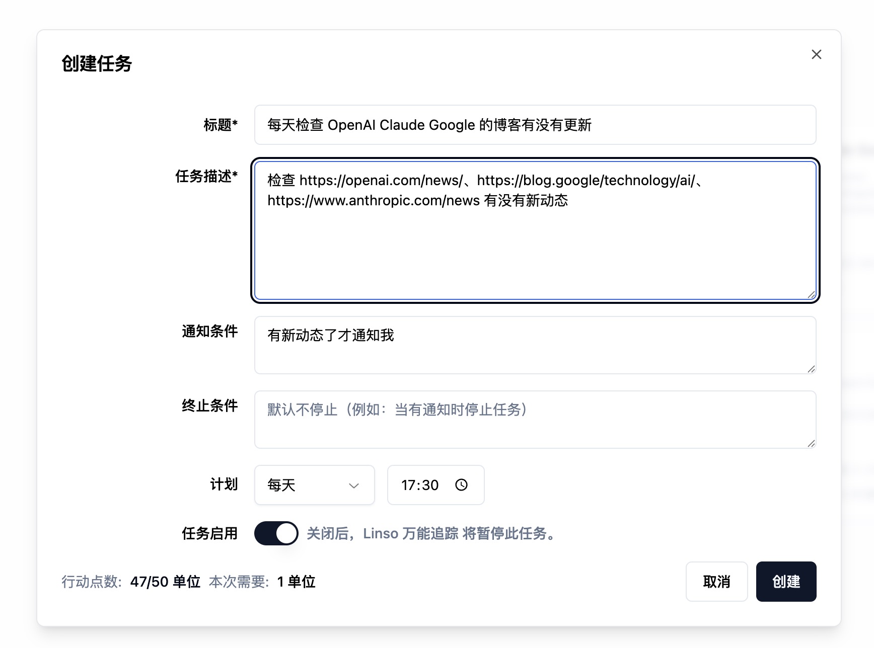This screenshot has width=874, height=648.
Task: Focus the 标题 input field
Action: tap(535, 125)
